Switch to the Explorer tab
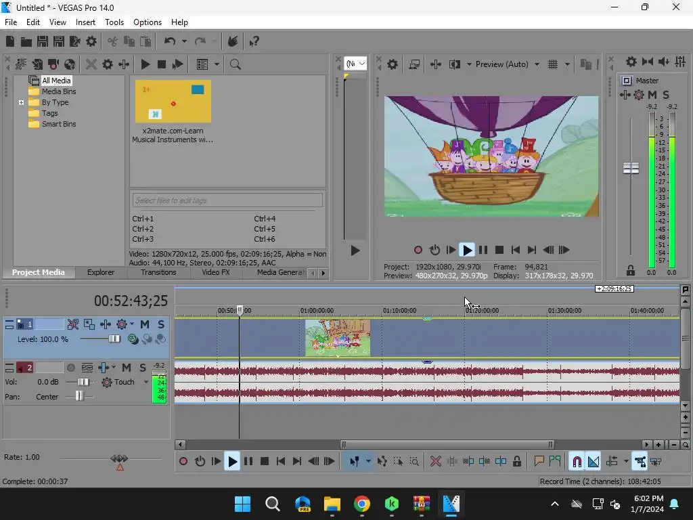This screenshot has width=693, height=520. click(x=101, y=272)
